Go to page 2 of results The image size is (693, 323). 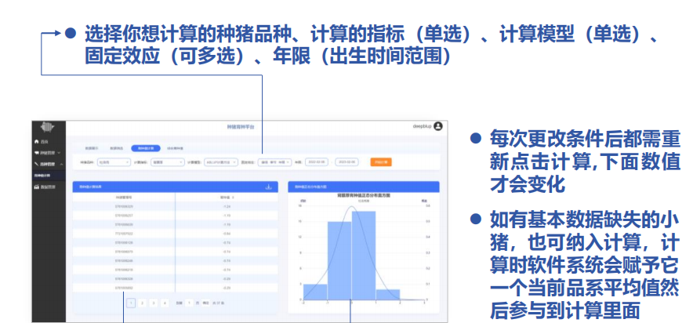tap(142, 302)
